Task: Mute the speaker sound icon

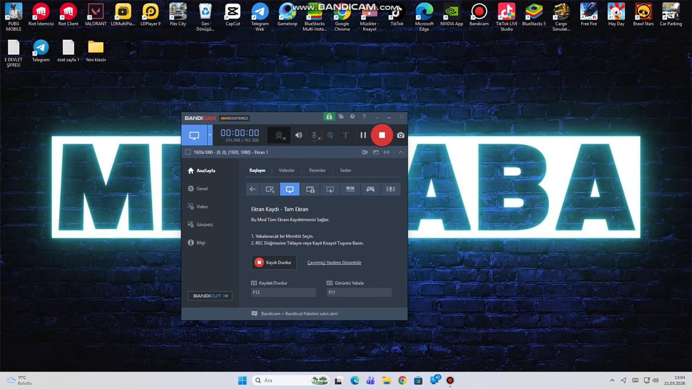Action: coord(298,135)
